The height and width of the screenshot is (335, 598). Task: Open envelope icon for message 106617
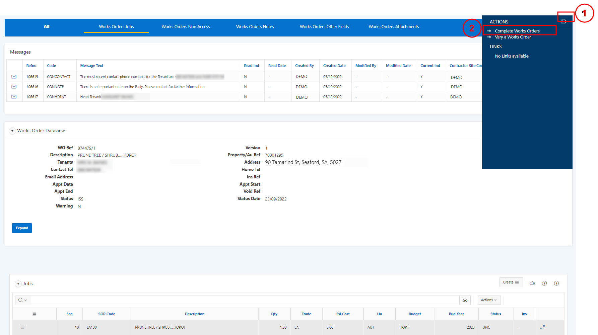pyautogui.click(x=14, y=97)
